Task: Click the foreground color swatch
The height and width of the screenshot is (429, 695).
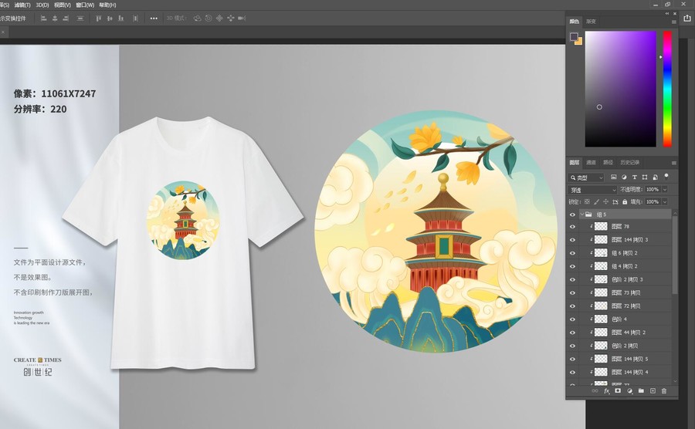Action: point(574,36)
